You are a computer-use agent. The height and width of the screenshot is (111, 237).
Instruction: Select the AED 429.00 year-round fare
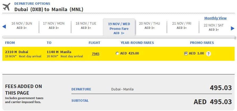tap(117, 53)
